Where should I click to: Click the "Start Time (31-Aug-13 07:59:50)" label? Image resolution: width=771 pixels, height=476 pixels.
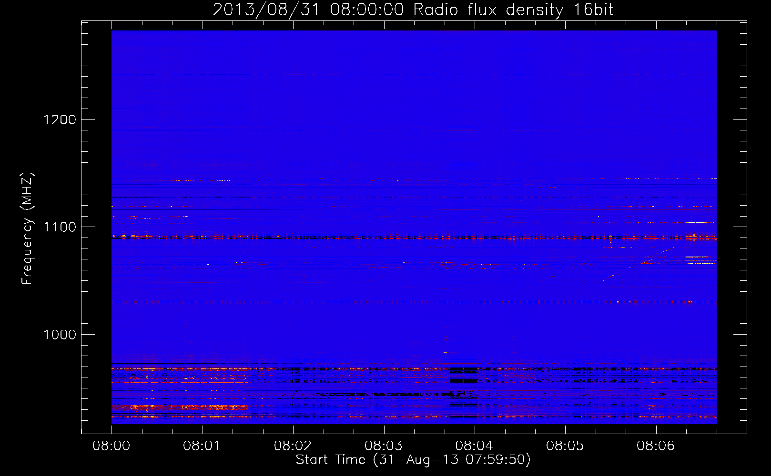[x=413, y=460]
